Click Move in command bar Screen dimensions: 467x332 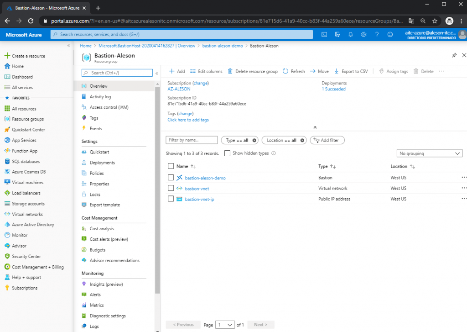[x=319, y=71]
